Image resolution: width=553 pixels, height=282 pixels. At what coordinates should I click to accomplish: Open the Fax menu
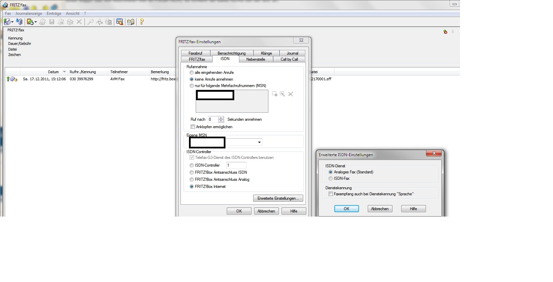8,13
